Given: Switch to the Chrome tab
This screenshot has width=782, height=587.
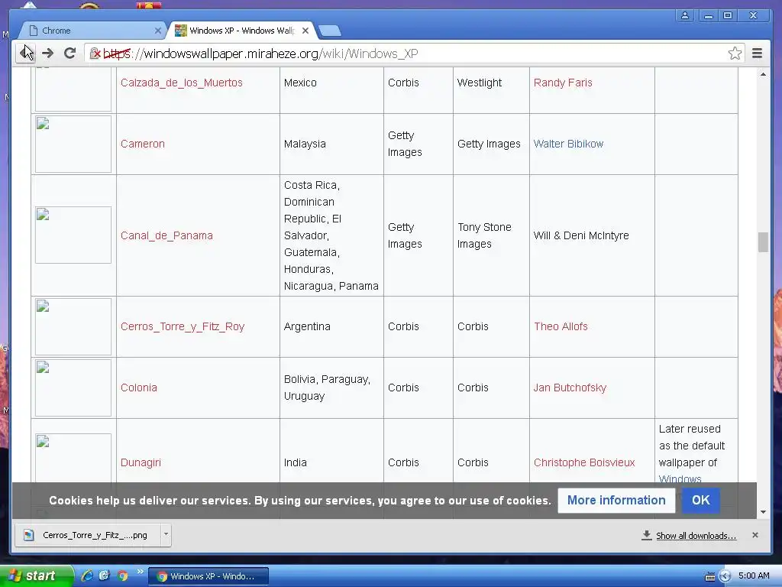Looking at the screenshot, I should point(91,31).
